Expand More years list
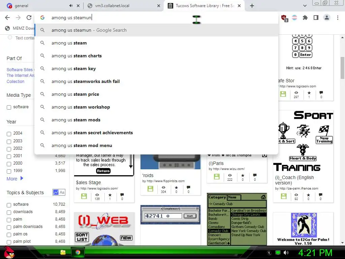Viewport: 345px width, 259px height. [x=15, y=179]
